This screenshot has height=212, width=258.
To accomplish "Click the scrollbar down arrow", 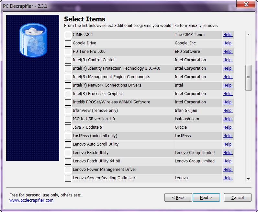I will pos(249,179).
